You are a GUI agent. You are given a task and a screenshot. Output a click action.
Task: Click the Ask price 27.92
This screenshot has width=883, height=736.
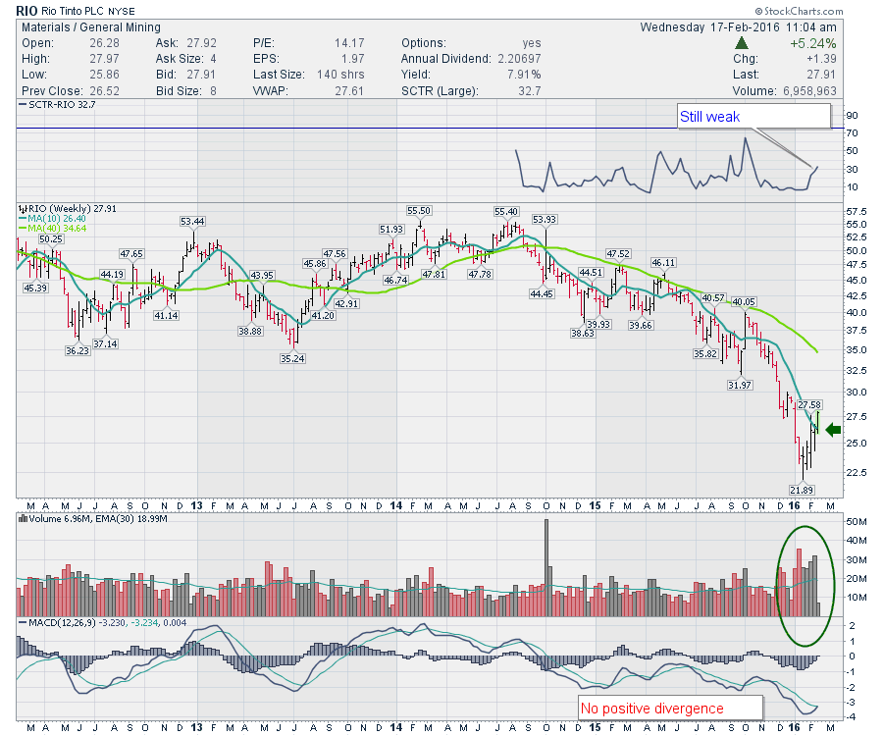(201, 43)
